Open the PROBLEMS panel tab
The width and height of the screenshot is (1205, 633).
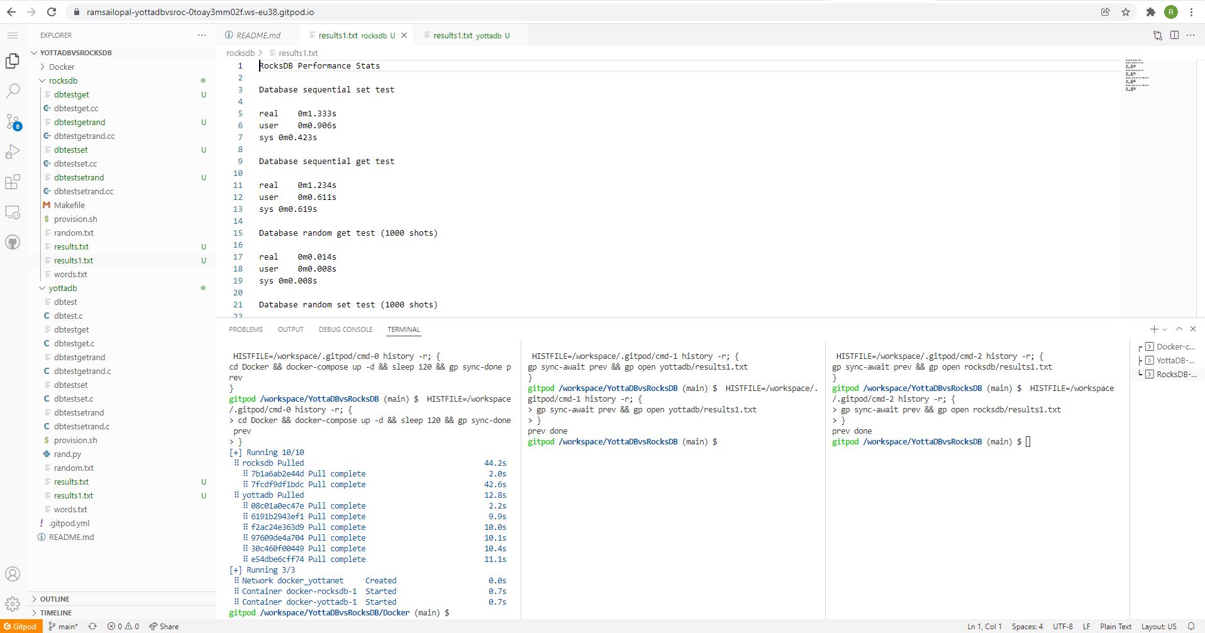tap(246, 329)
